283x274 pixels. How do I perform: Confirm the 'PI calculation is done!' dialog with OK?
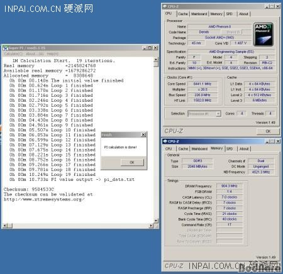(x=132, y=162)
